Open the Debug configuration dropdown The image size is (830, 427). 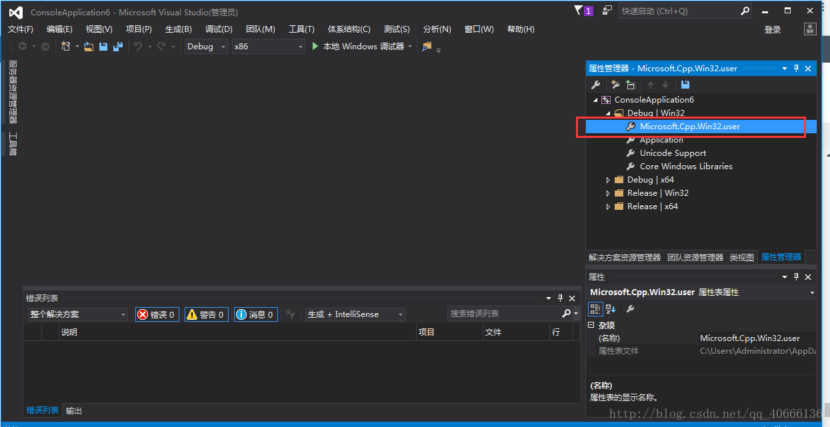(206, 47)
